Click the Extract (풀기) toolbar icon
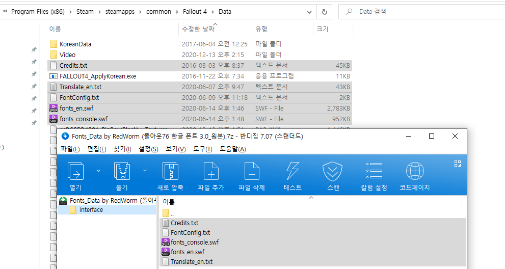The height and width of the screenshot is (269, 505). pos(122,171)
